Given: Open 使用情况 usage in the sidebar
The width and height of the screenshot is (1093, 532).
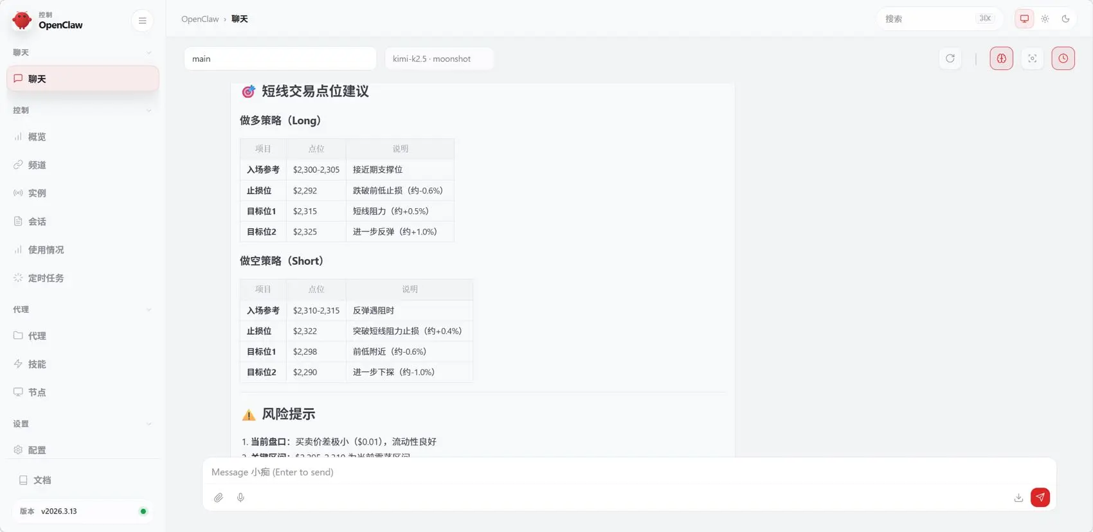Looking at the screenshot, I should (83, 250).
